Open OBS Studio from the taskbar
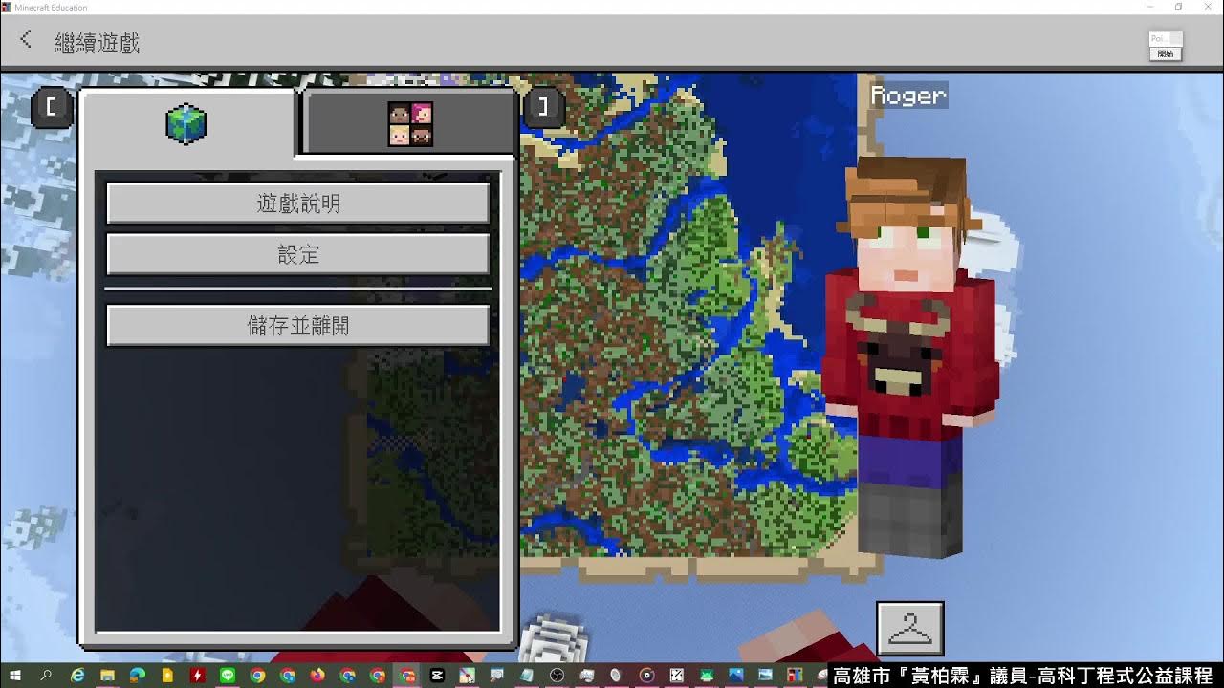1224x688 pixels. click(557, 676)
